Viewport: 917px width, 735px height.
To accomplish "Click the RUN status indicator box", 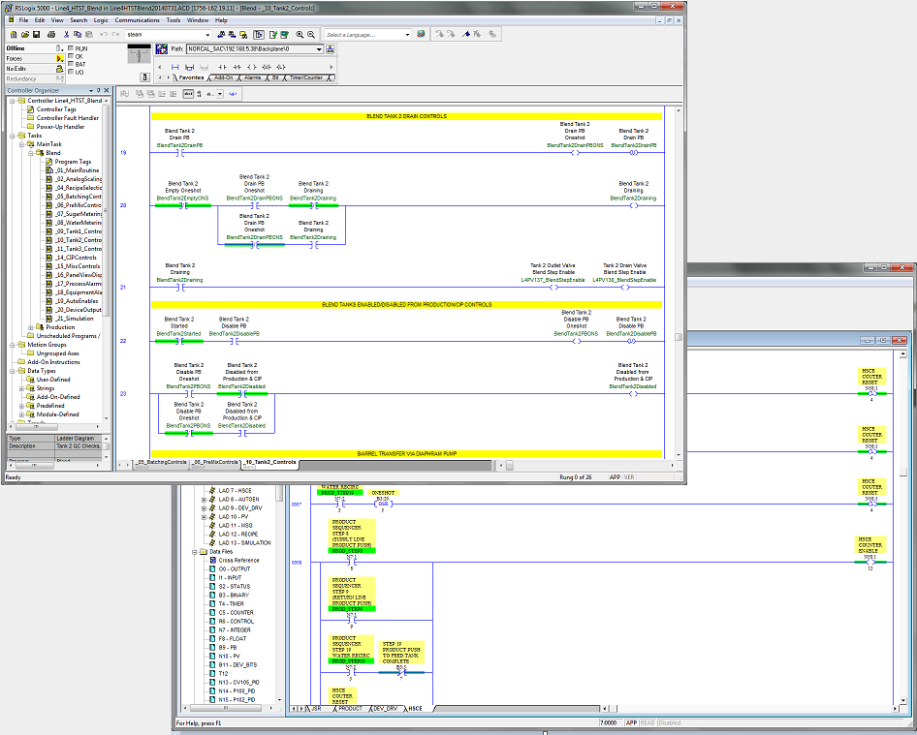I will pos(71,48).
